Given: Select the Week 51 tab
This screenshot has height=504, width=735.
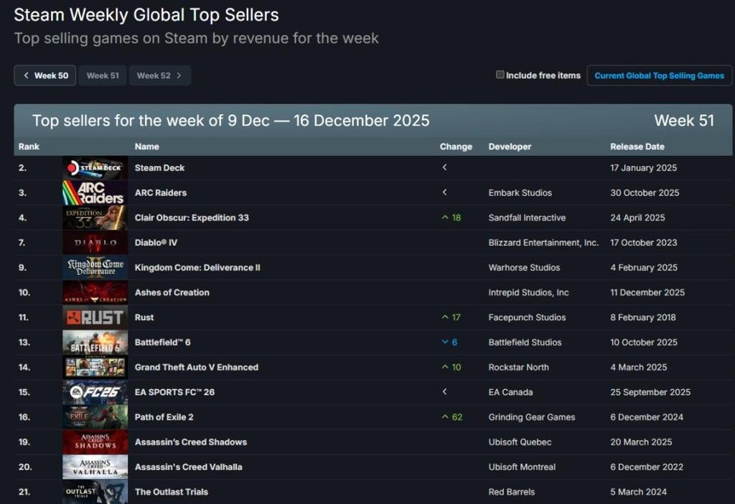Looking at the screenshot, I should 103,75.
